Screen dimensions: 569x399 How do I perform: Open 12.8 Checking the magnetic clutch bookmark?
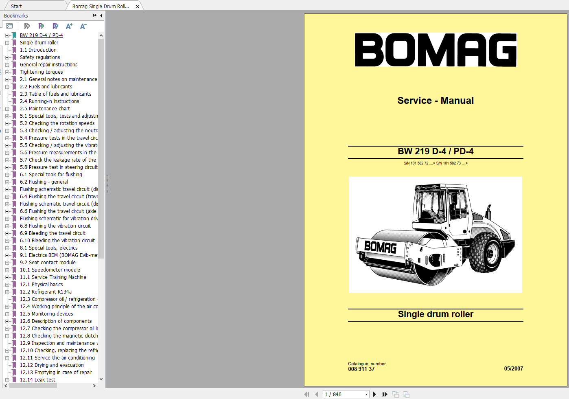tap(59, 336)
